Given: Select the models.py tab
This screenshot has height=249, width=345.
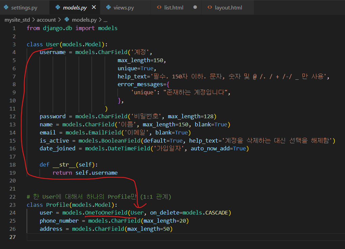Looking at the screenshot, I should click(x=75, y=7).
